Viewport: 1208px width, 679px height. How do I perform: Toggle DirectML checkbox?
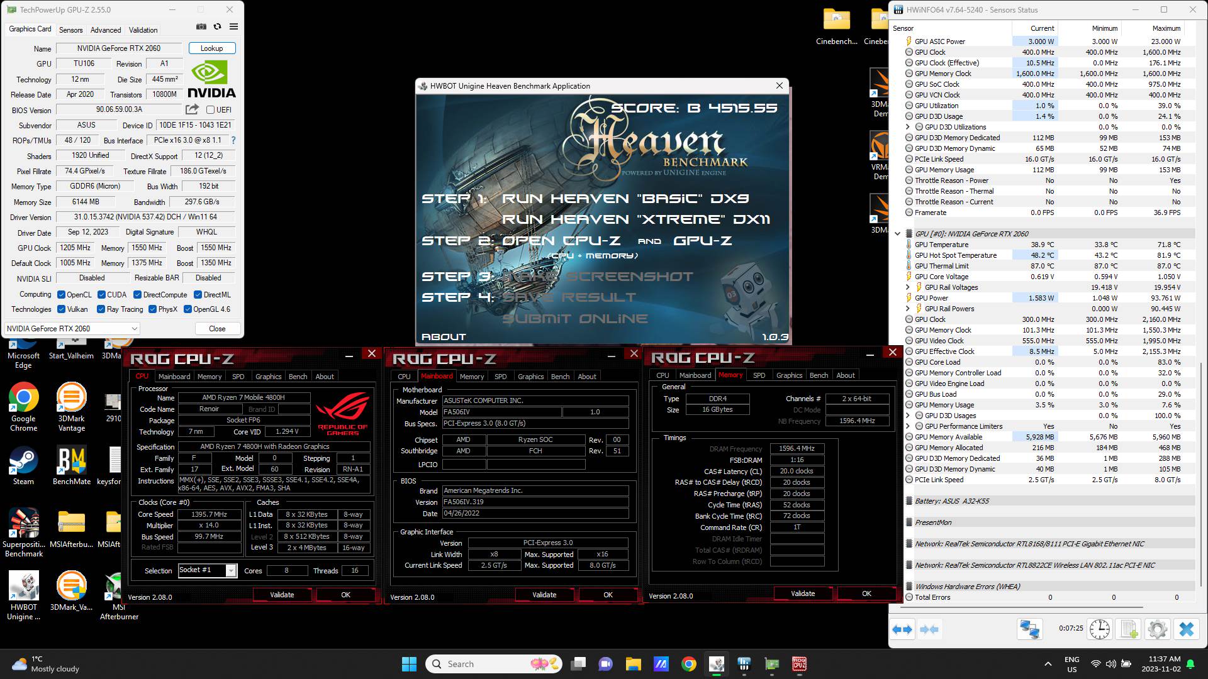point(198,295)
